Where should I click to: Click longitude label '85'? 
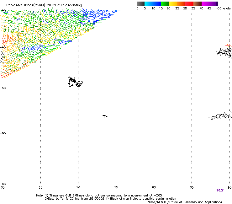[x=192, y=187]
